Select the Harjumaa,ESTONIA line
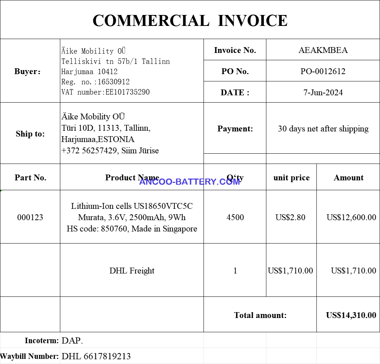380x364 pixels. coord(98,139)
